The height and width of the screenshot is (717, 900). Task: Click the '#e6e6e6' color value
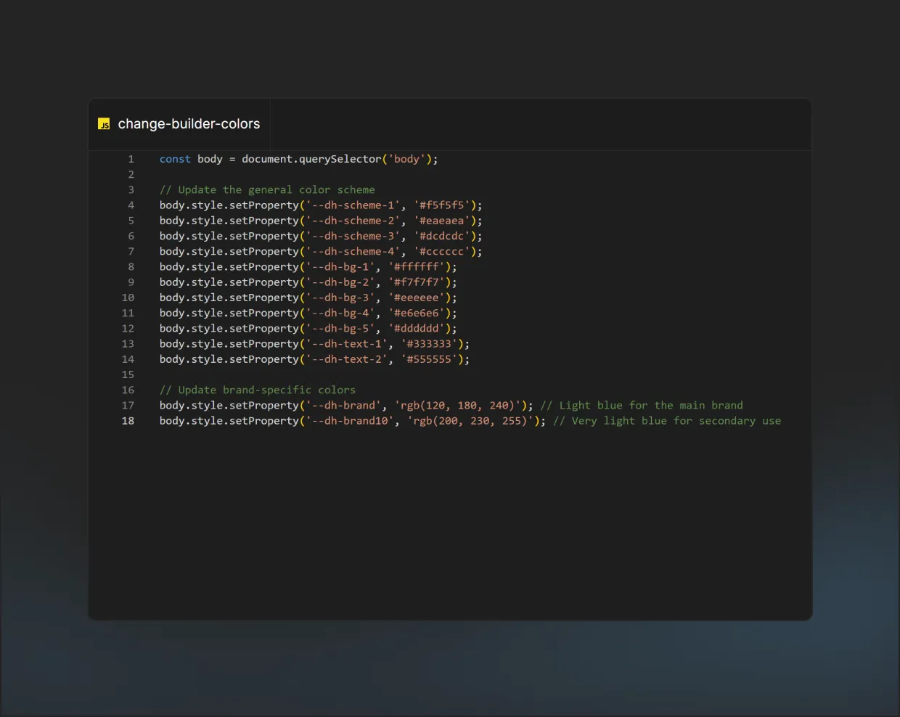click(417, 313)
